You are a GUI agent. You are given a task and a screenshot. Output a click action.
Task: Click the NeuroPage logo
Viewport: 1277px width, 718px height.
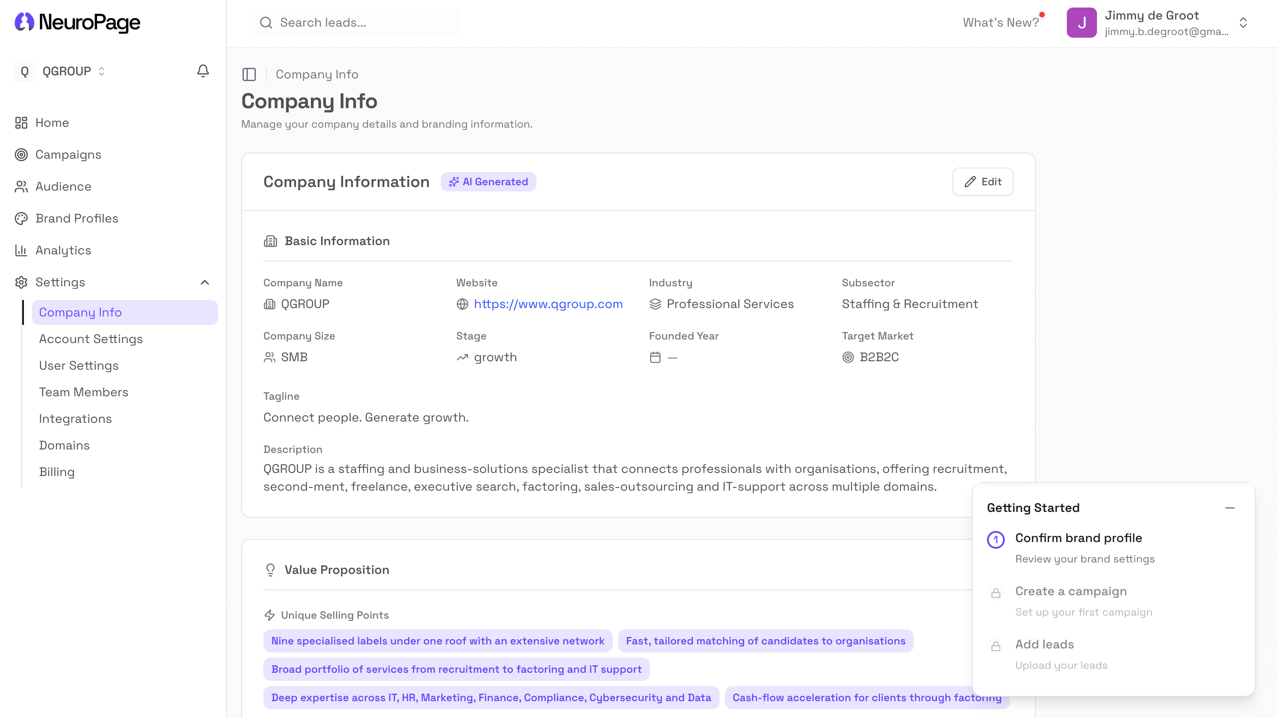(x=77, y=22)
